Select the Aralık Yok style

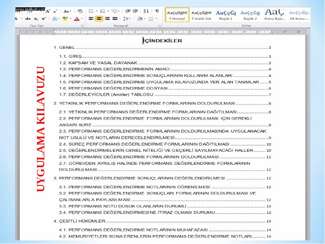click(x=201, y=15)
